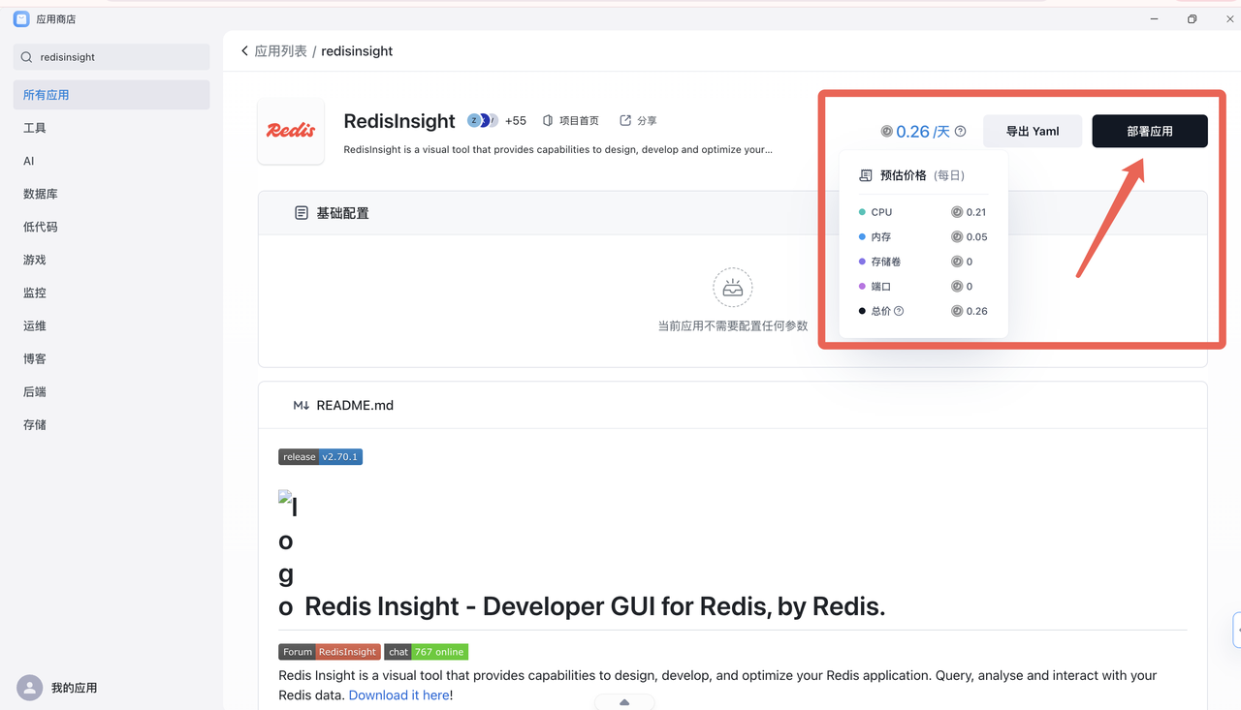
Task: Return to 应用列表 breadcrumb
Action: tap(280, 51)
